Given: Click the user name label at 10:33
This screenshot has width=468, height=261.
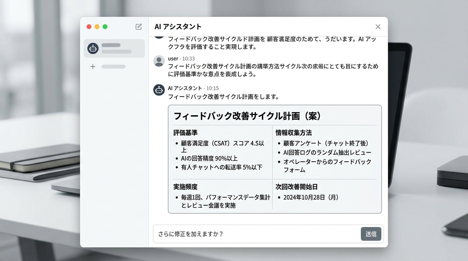Looking at the screenshot, I should (x=173, y=58).
